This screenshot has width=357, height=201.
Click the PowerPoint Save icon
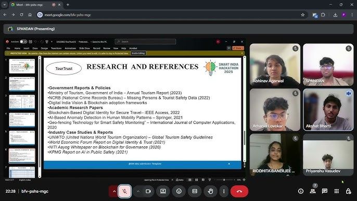pos(31,42)
